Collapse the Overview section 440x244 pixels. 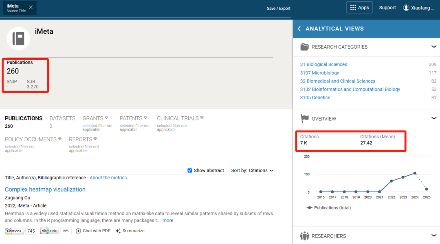(x=433, y=118)
